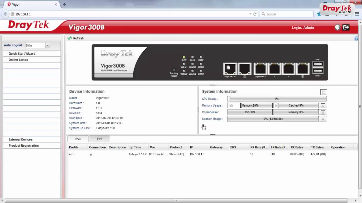
Task: Click the GigaWAN port 2 on router image
Action: (x=274, y=69)
